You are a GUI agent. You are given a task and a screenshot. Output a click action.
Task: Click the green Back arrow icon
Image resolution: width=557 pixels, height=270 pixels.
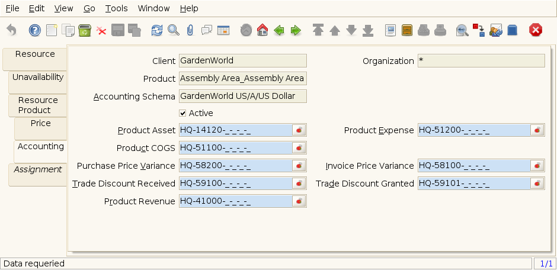(279, 30)
